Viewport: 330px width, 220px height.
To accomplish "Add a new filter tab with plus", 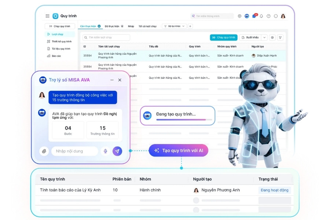I will (190, 26).
